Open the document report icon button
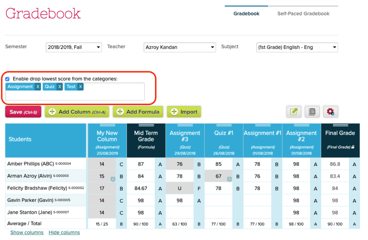This screenshot has height=240, width=368. tap(312, 112)
